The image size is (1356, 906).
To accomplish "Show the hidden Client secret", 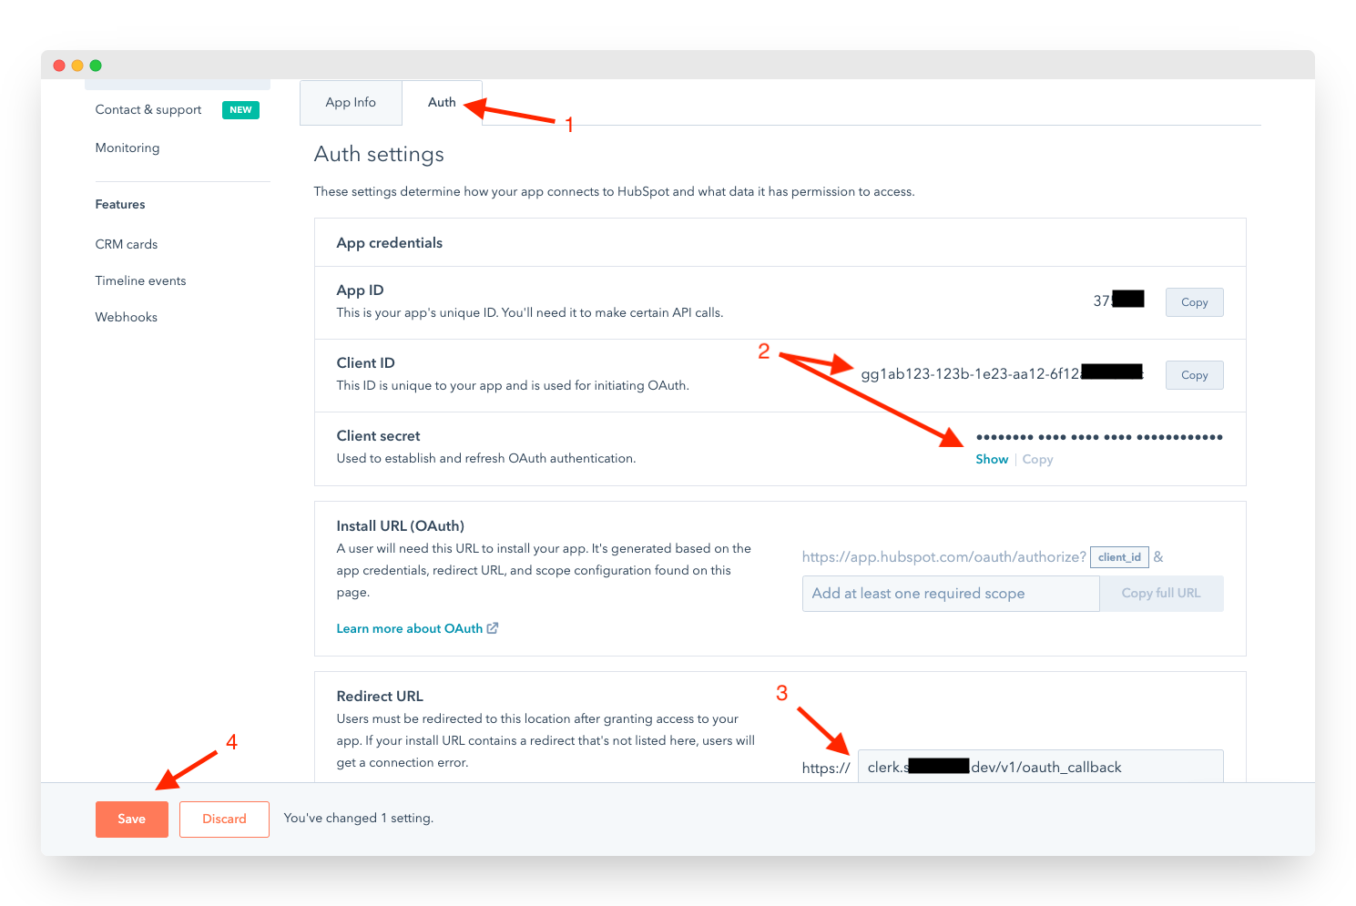I will (x=992, y=460).
